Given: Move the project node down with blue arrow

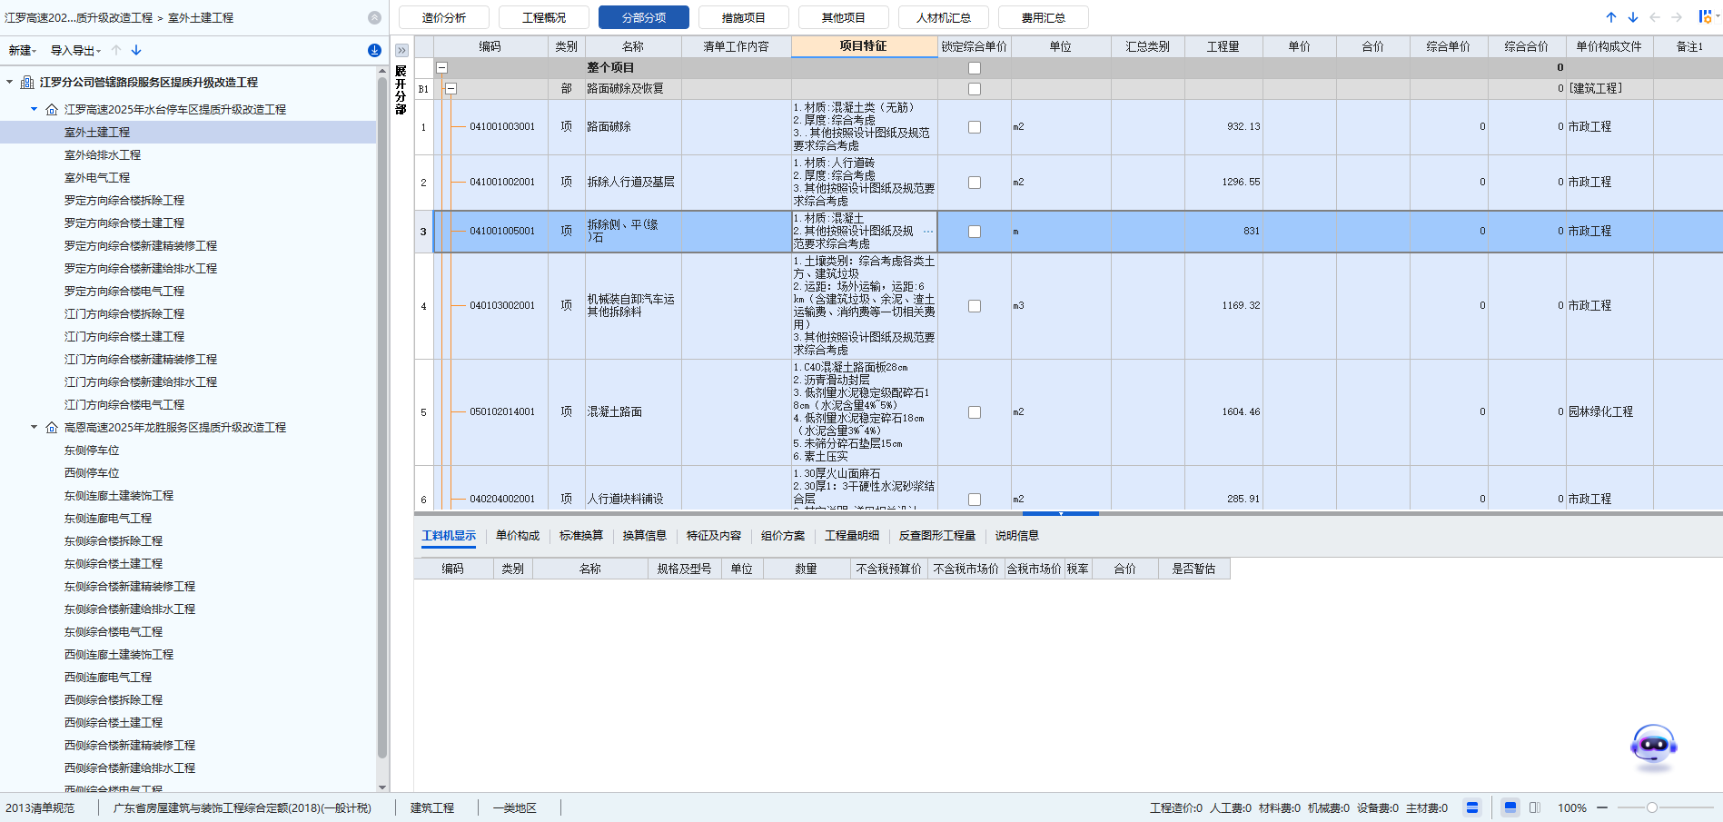Looking at the screenshot, I should [136, 51].
